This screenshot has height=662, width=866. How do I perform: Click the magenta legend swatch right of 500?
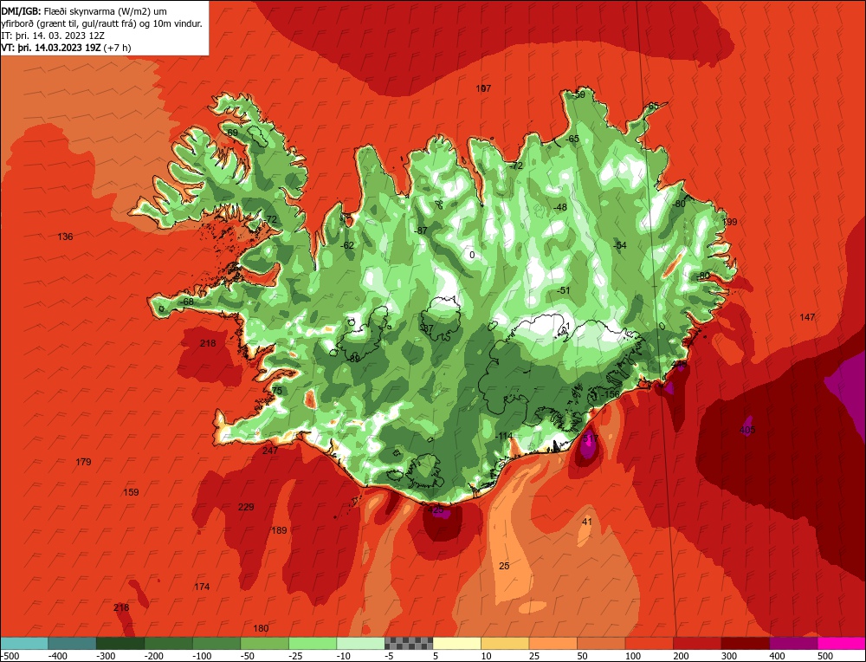pyautogui.click(x=841, y=643)
